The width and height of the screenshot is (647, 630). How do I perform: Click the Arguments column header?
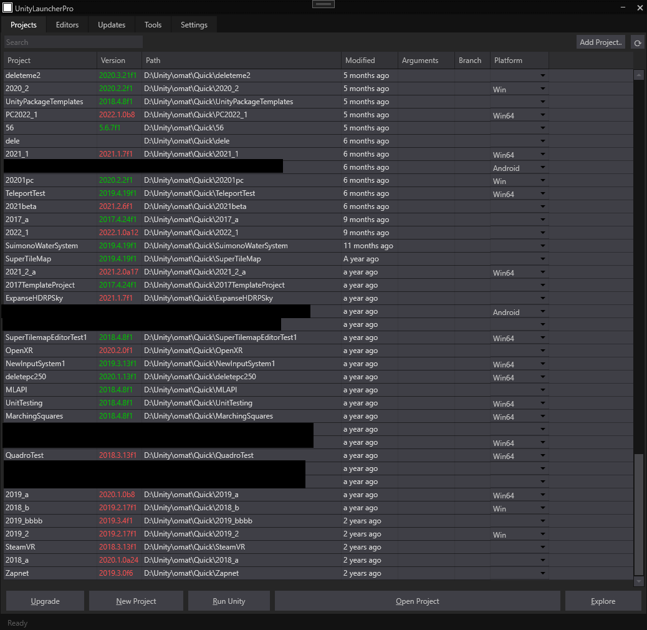click(426, 61)
